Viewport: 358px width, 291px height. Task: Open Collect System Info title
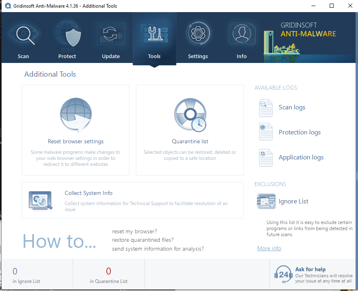(x=89, y=193)
